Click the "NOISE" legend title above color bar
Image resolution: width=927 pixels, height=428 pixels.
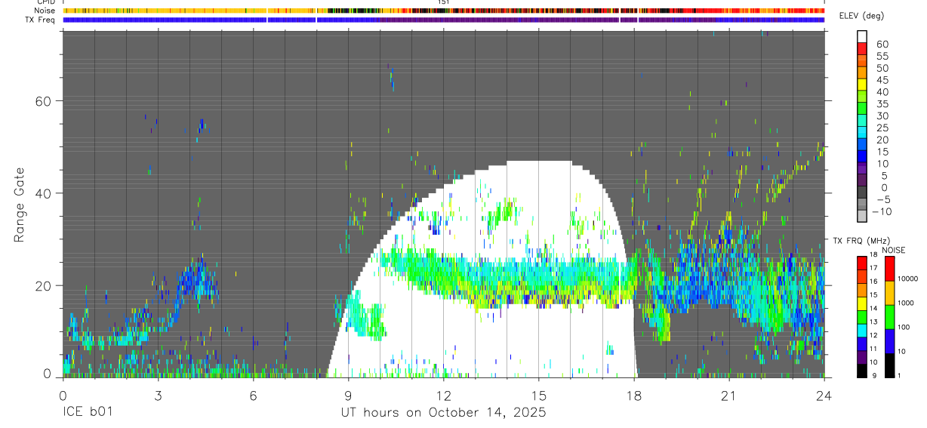click(x=894, y=250)
